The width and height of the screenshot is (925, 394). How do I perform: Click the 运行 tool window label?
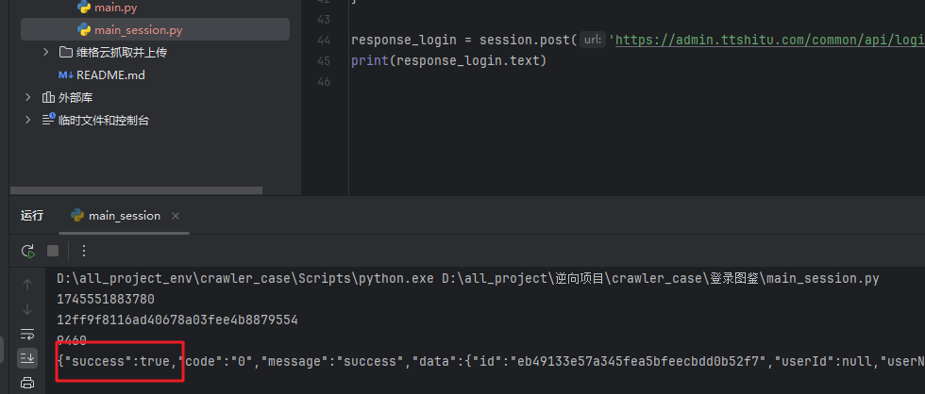[x=32, y=215]
